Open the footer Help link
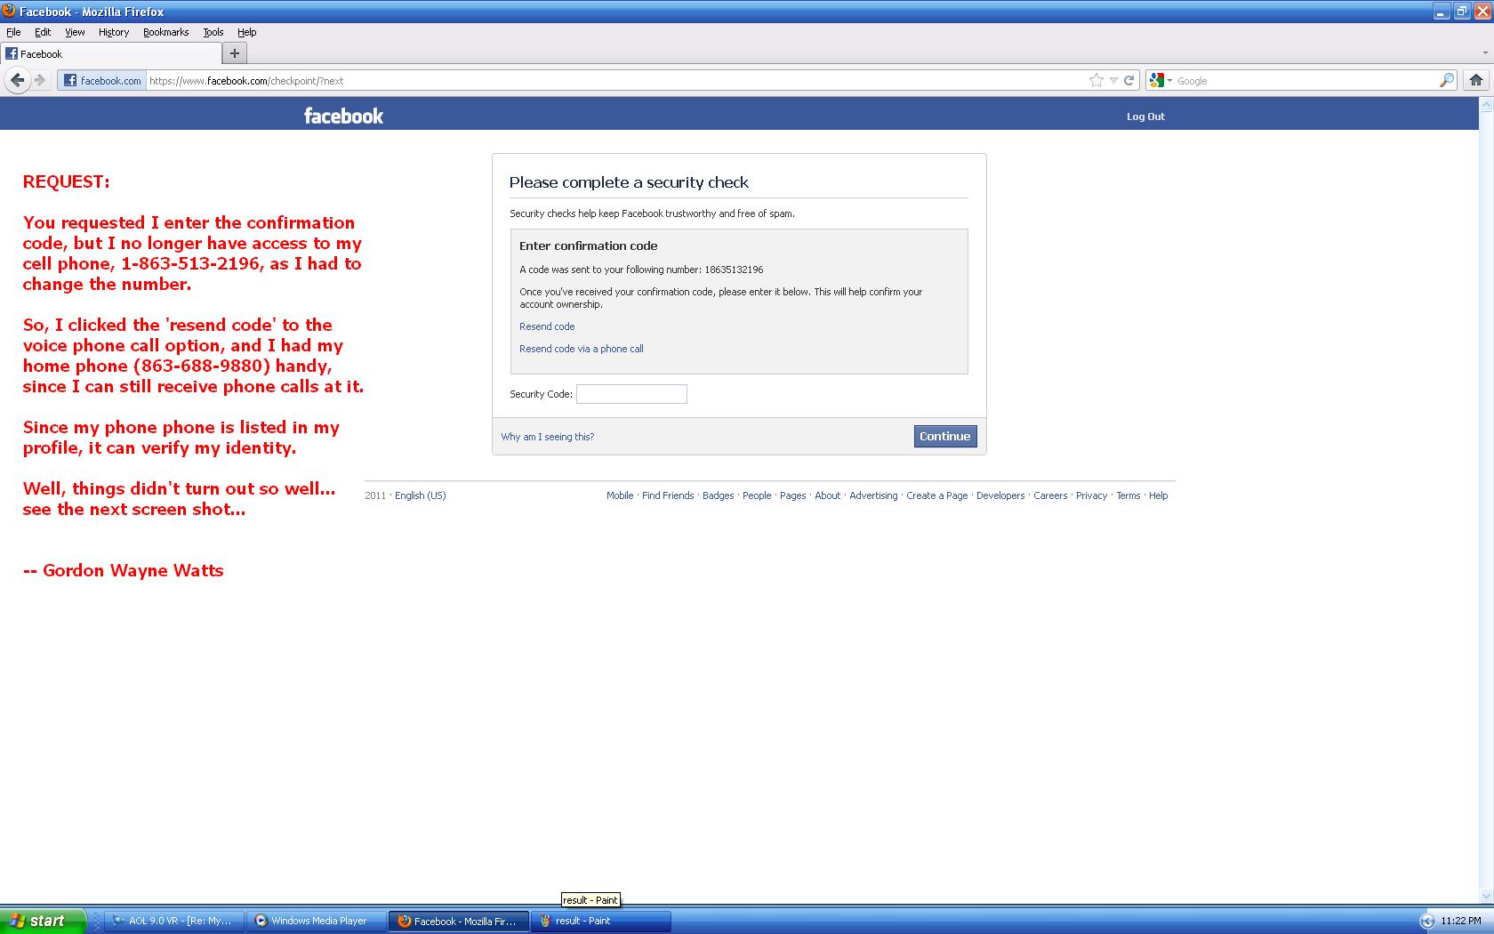The width and height of the screenshot is (1494, 934). 1158,495
